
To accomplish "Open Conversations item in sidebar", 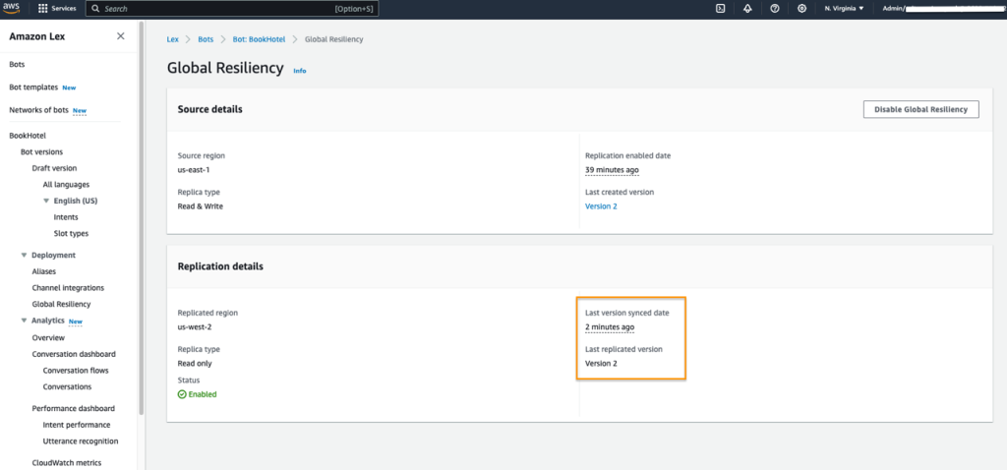I will coord(67,386).
